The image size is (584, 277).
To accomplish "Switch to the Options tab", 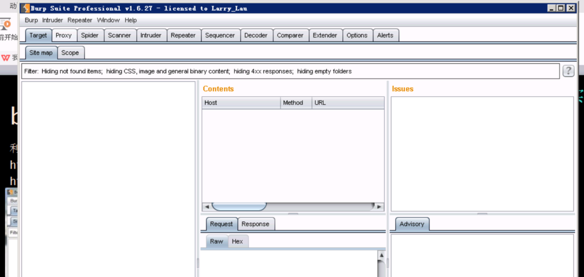I will click(x=357, y=35).
